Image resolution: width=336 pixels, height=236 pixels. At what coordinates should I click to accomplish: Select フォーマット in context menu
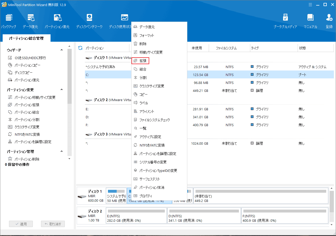point(159,35)
